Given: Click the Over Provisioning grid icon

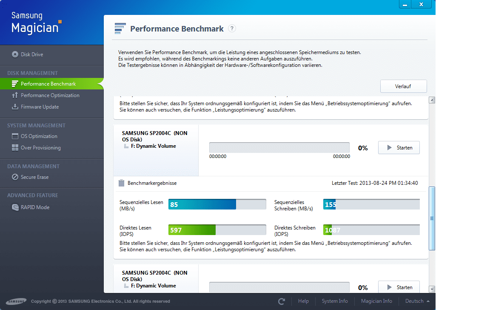Looking at the screenshot, I should (x=15, y=148).
